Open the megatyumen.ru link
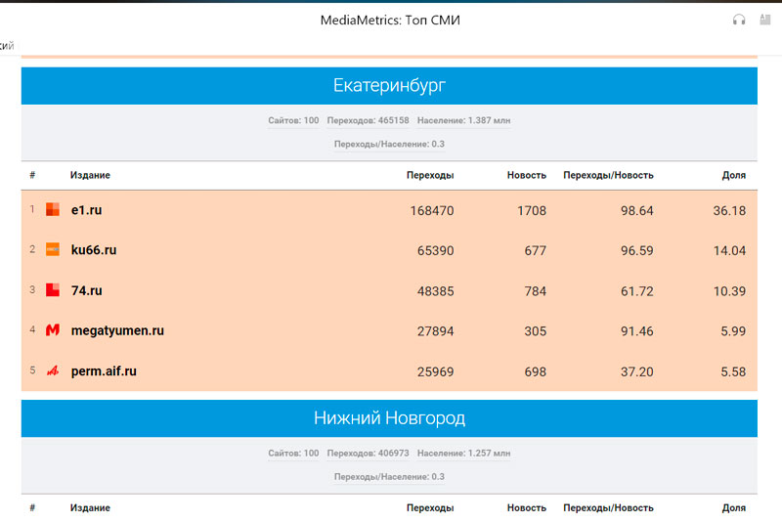The width and height of the screenshot is (782, 522). [x=117, y=330]
